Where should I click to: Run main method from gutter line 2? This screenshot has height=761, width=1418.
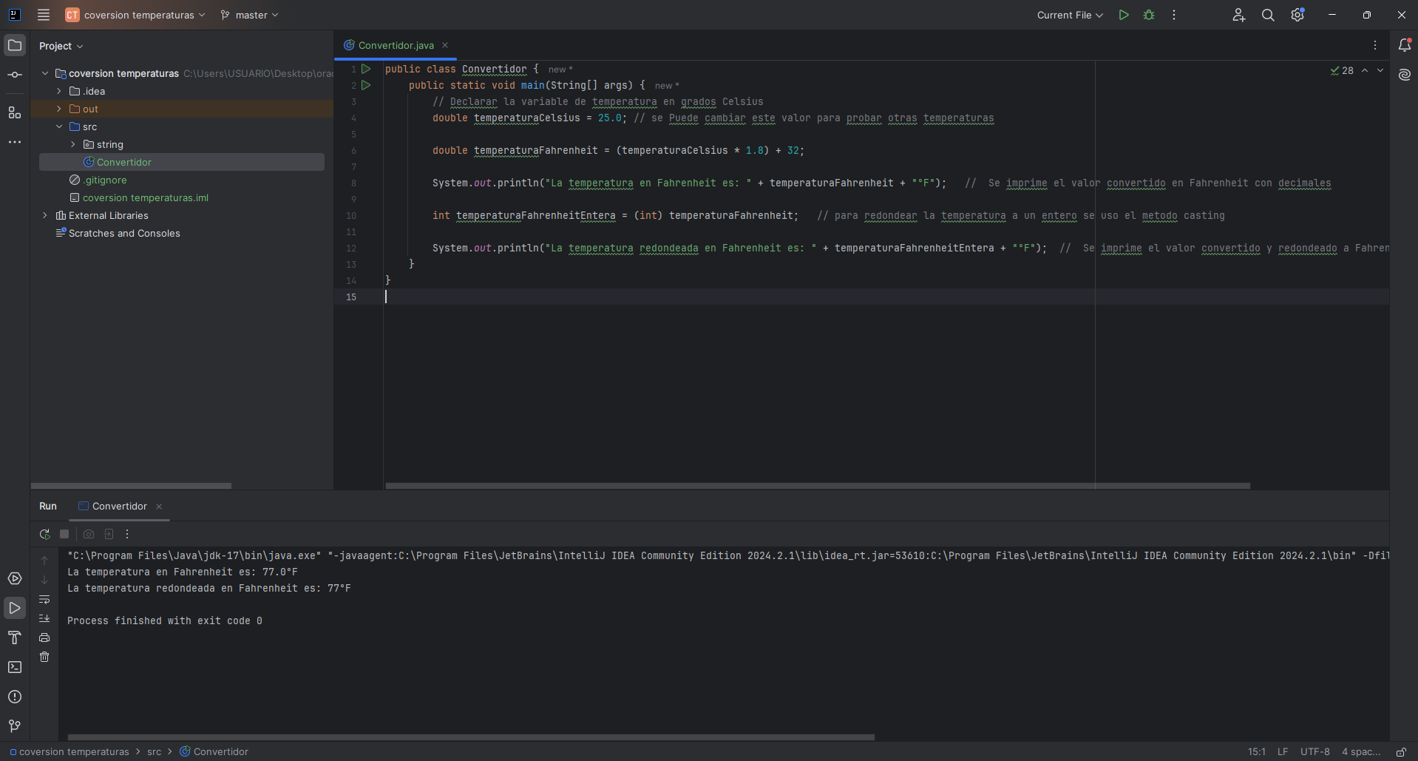click(x=366, y=85)
